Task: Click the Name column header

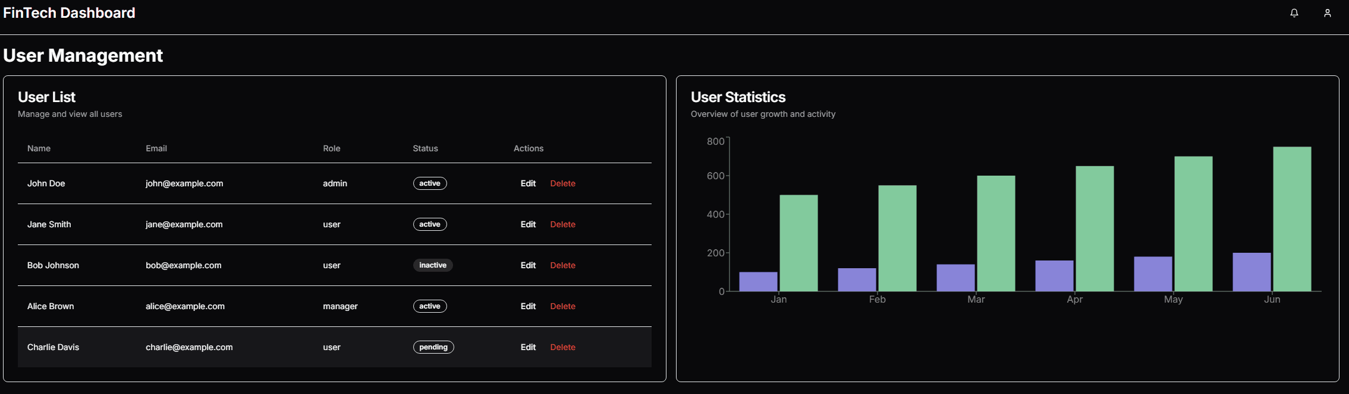Action: pos(39,148)
